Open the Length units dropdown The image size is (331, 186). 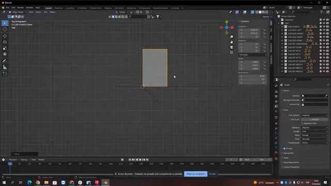tap(314, 131)
